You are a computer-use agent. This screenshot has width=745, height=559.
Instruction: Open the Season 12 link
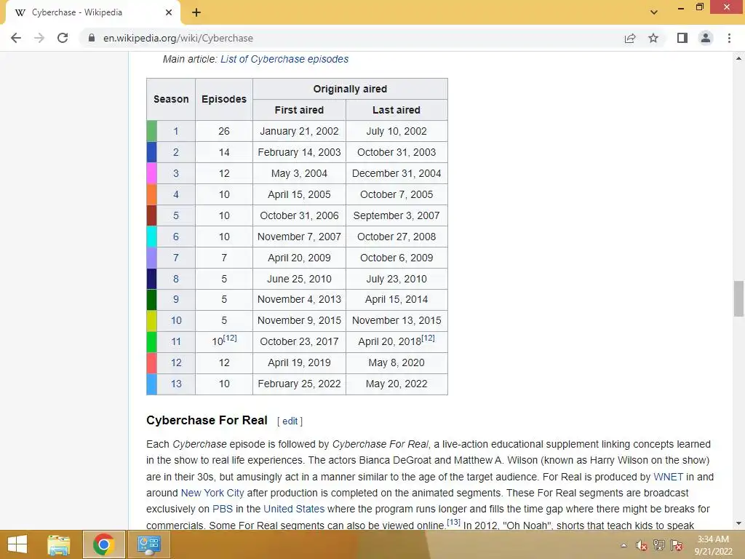[176, 362]
